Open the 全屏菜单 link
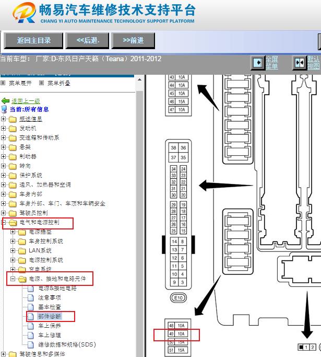Screen dimensions: 321x357 [272, 63]
